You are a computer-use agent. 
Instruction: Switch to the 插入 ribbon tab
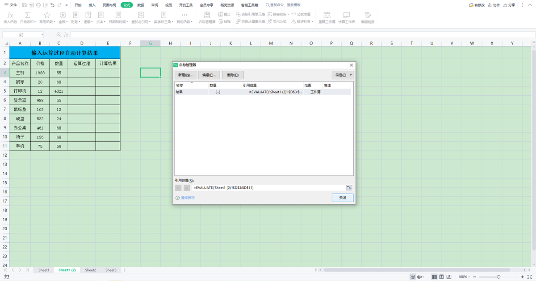tap(92, 5)
